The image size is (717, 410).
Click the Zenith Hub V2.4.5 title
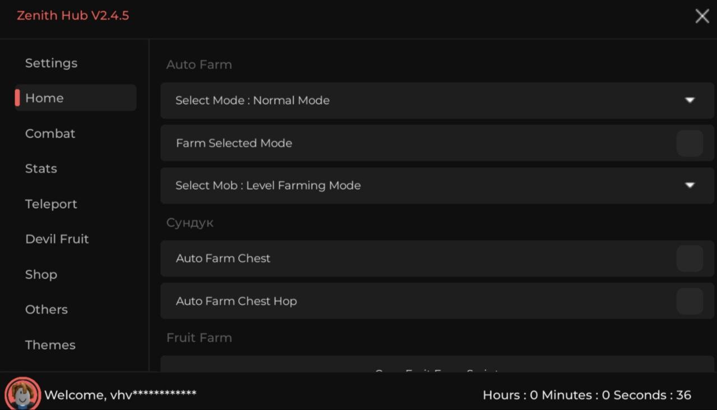73,16
